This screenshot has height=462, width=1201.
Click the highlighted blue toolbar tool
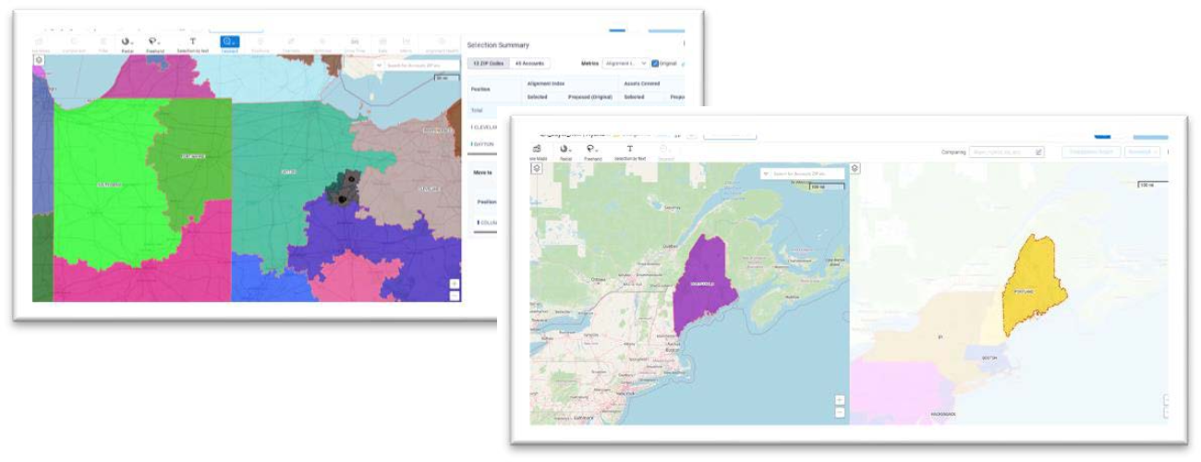coord(229,43)
